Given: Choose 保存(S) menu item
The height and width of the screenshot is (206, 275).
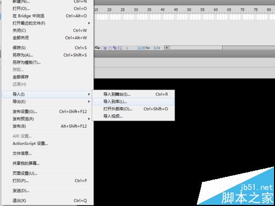Looking at the screenshot, I should (x=48, y=48).
